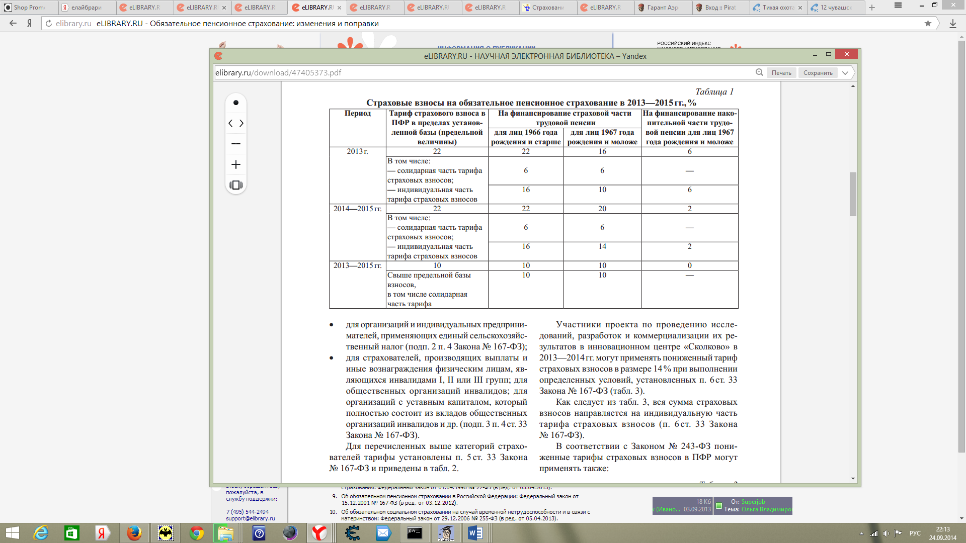This screenshot has width=966, height=543.
Task: Click the 2013—2015 гг. row label
Action: (357, 265)
